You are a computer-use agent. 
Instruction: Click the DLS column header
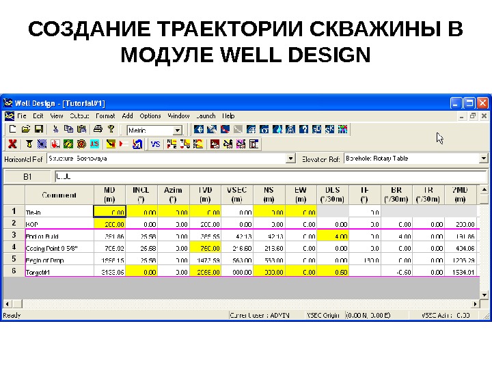333,195
